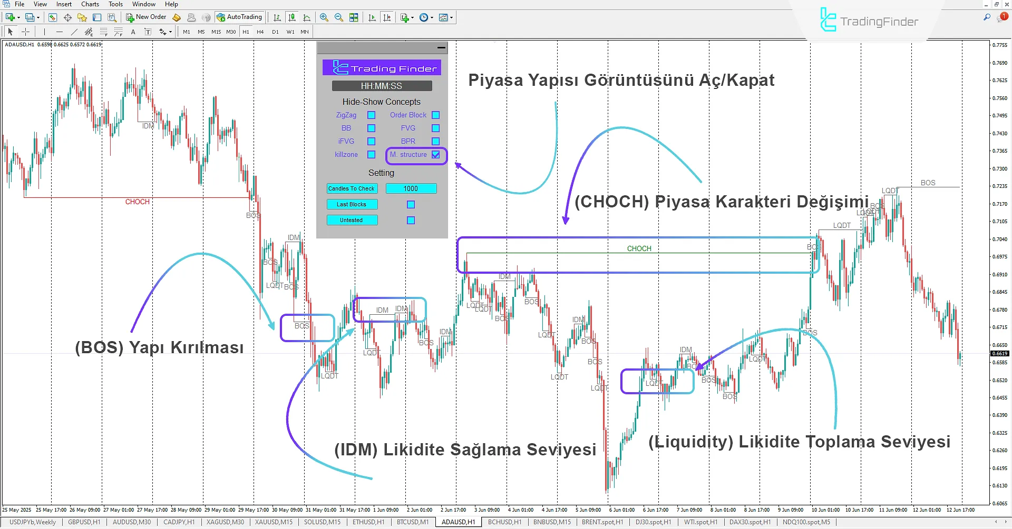This screenshot has height=529, width=1012.
Task: Select the Text insertion tool
Action: coord(133,32)
